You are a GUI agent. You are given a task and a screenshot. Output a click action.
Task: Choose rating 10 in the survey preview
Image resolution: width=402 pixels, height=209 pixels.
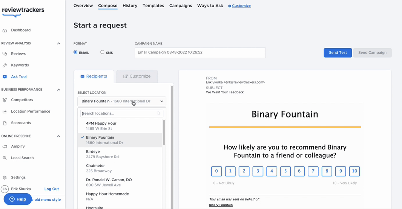click(x=354, y=171)
